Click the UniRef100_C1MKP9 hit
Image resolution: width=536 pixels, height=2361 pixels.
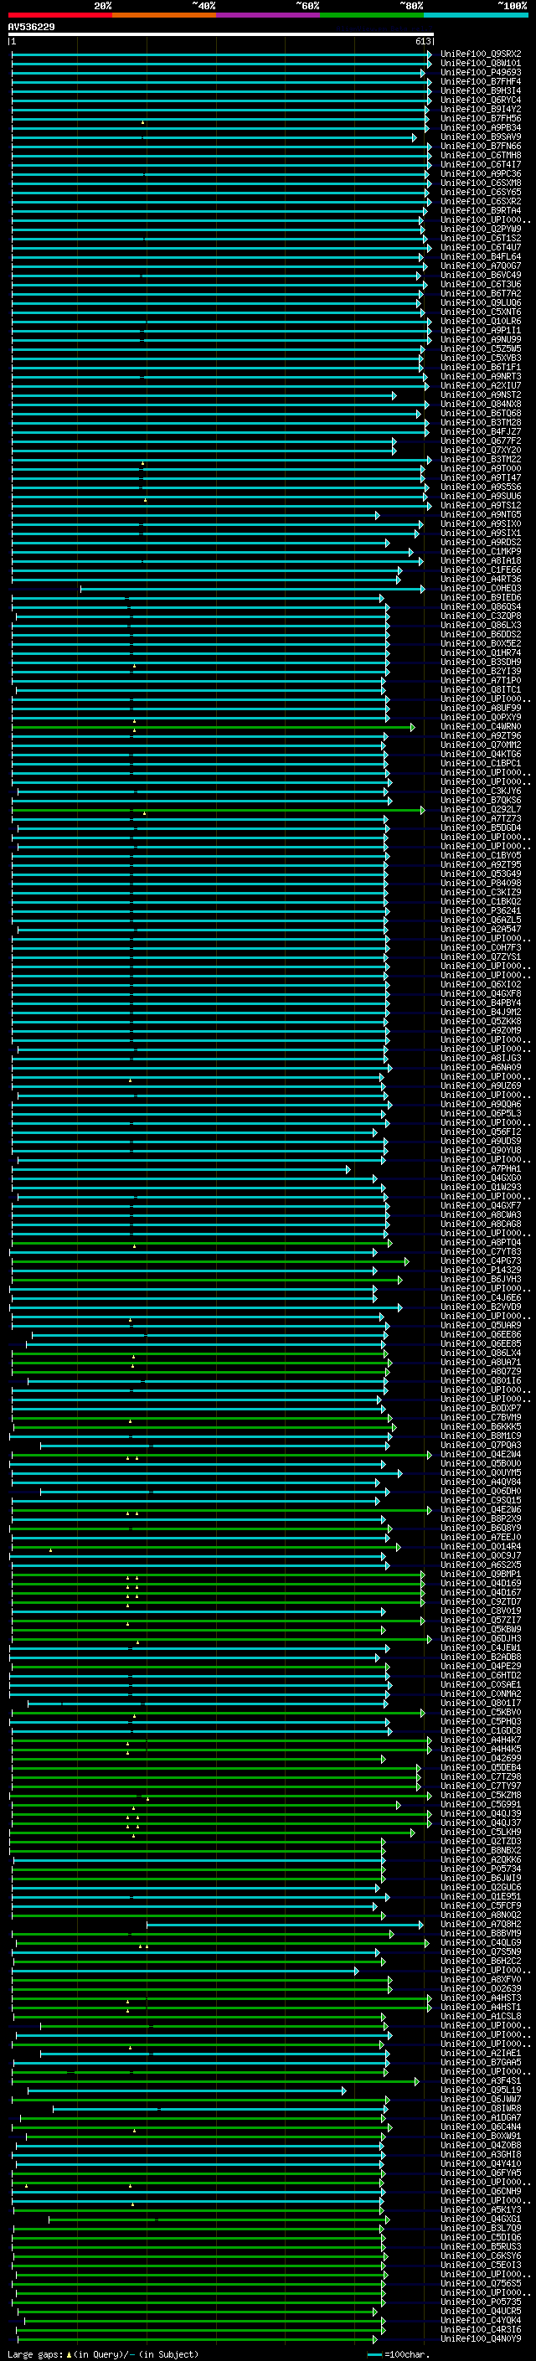(481, 552)
